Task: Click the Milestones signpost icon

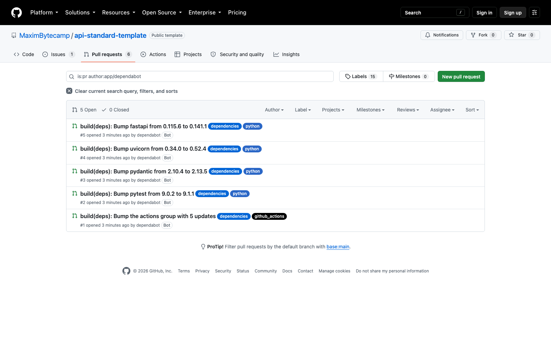Action: click(x=392, y=76)
